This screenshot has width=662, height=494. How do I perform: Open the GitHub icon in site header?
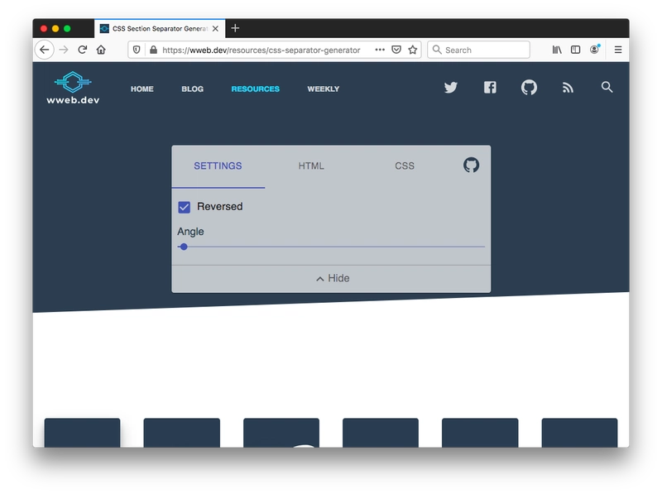tap(529, 88)
